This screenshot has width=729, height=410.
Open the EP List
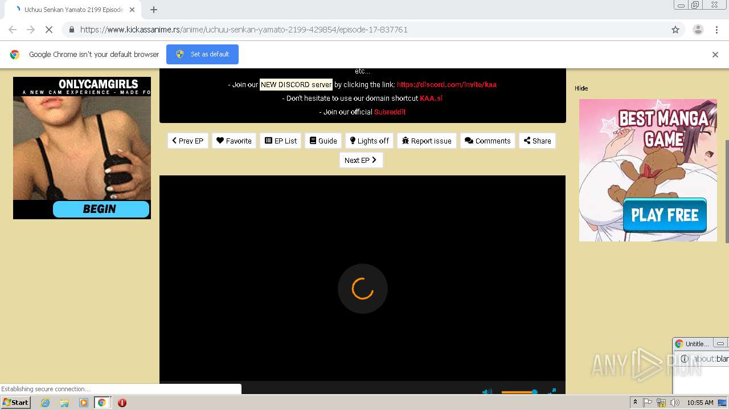(281, 141)
